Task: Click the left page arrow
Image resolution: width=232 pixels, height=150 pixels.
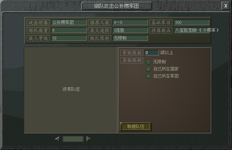Action: tap(57, 139)
